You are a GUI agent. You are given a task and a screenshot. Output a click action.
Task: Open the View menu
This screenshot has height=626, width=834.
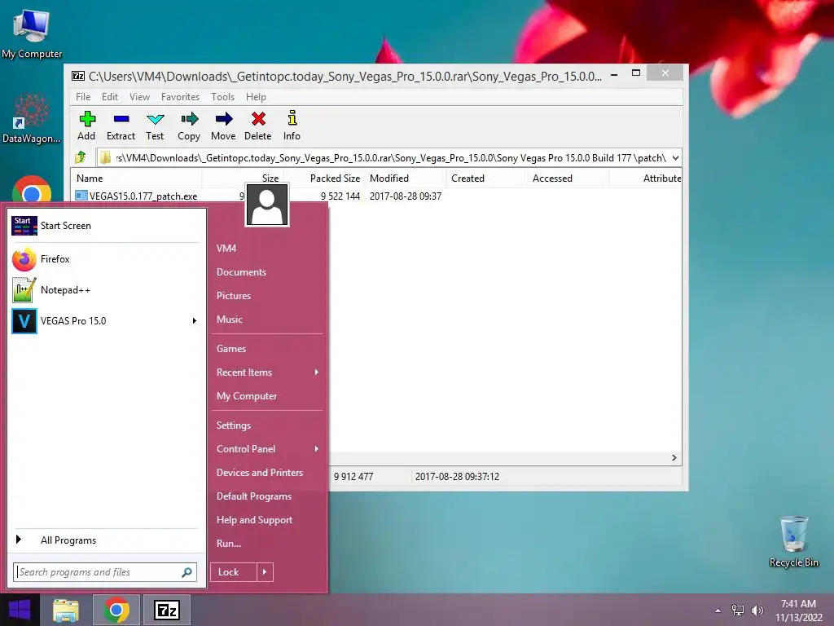pyautogui.click(x=139, y=97)
